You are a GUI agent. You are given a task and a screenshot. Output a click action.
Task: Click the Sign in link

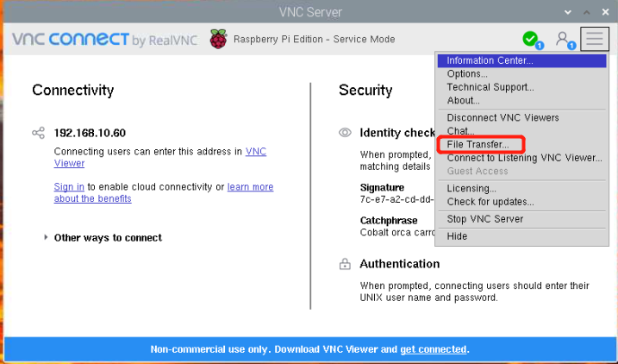[69, 186]
